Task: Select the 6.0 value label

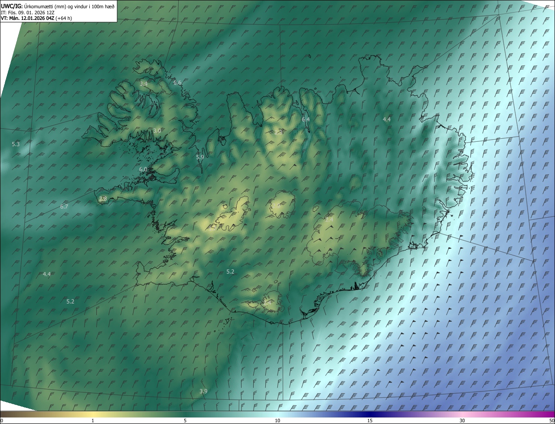Action: pos(143,169)
